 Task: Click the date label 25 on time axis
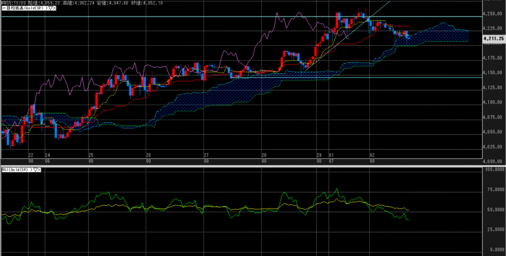91,155
